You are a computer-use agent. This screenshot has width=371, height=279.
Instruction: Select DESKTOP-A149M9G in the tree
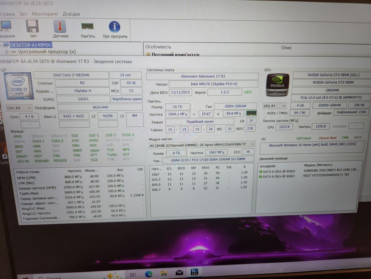31,45
